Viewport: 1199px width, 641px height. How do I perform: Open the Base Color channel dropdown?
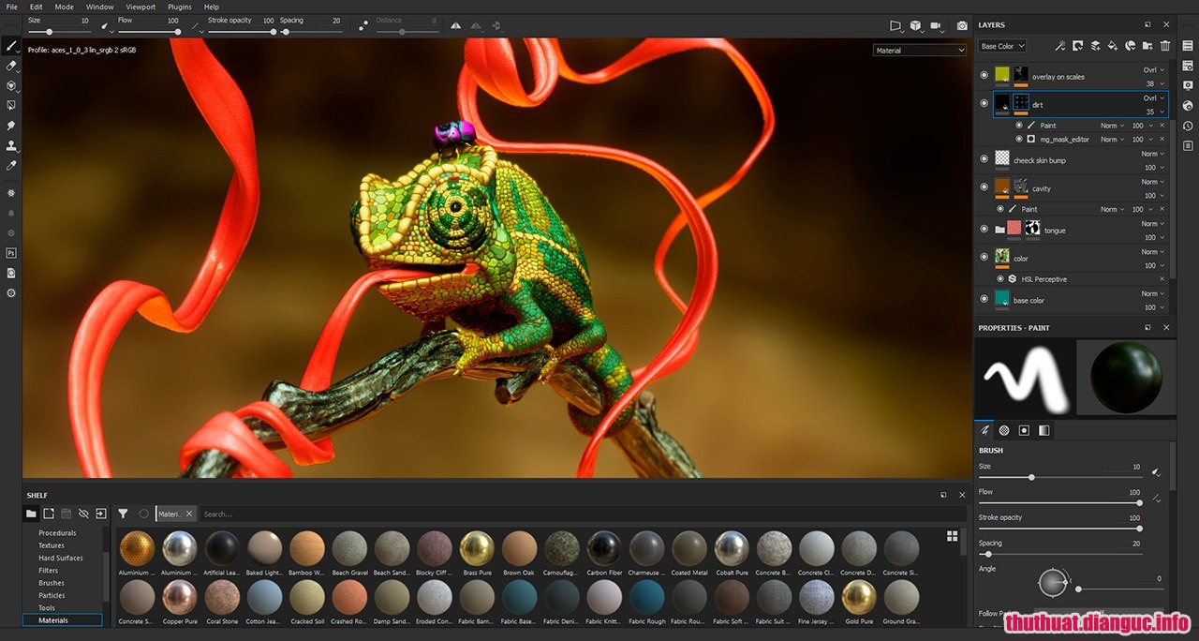coord(1002,46)
